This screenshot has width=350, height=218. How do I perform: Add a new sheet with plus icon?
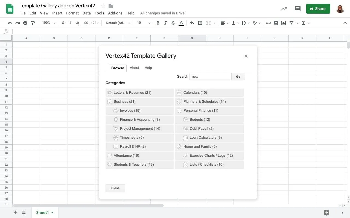tap(15, 213)
